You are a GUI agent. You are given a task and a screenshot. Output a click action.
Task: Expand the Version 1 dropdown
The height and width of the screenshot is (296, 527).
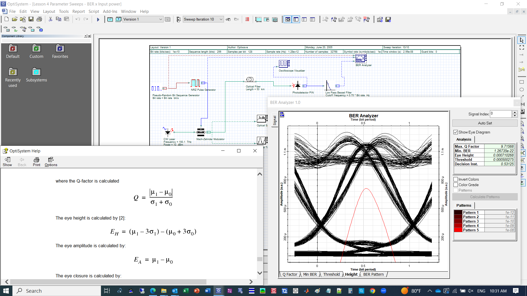pyautogui.click(x=161, y=19)
